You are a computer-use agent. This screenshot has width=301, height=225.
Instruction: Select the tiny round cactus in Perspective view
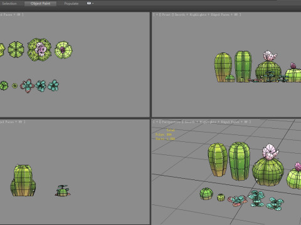click(221, 197)
